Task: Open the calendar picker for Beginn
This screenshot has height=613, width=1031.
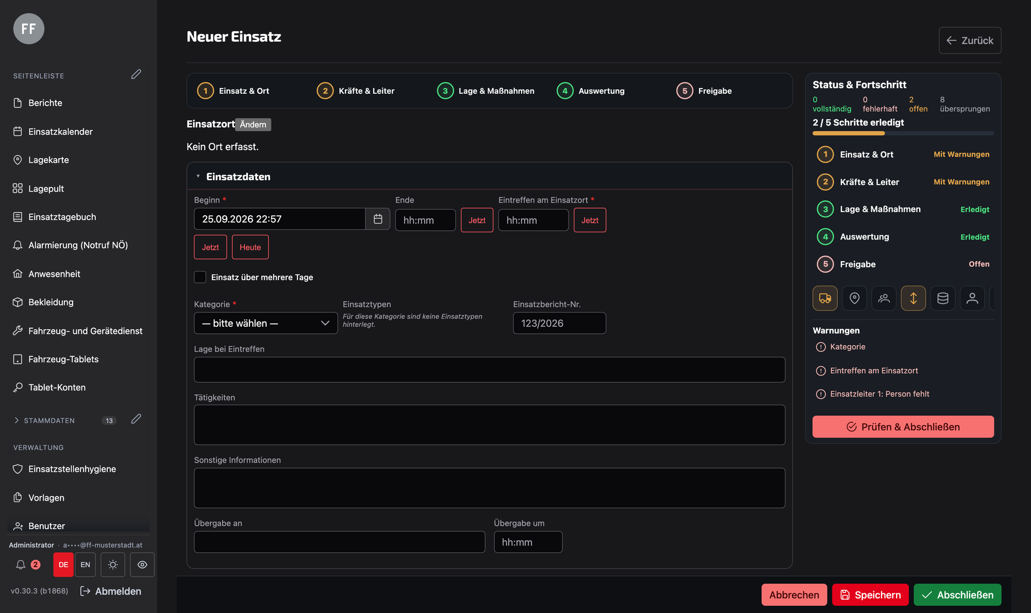Action: (378, 219)
